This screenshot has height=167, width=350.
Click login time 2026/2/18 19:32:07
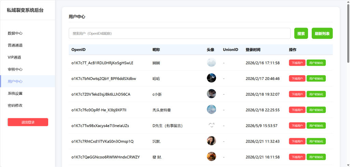(x=263, y=94)
